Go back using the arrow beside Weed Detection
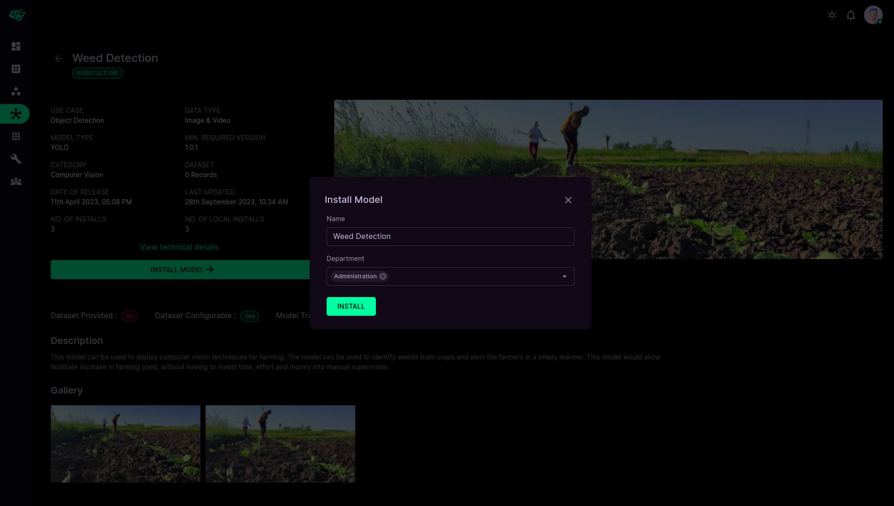894x506 pixels. pos(59,59)
